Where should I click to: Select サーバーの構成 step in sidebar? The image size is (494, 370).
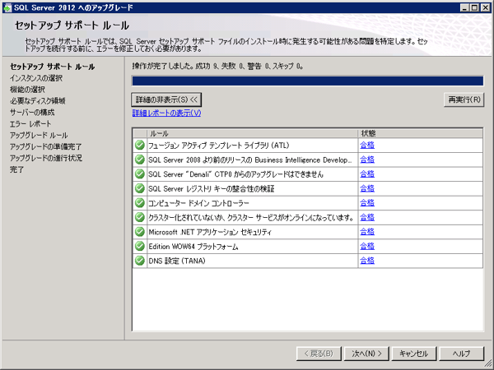click(32, 113)
